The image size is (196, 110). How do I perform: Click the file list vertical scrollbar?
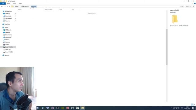coord(167,47)
